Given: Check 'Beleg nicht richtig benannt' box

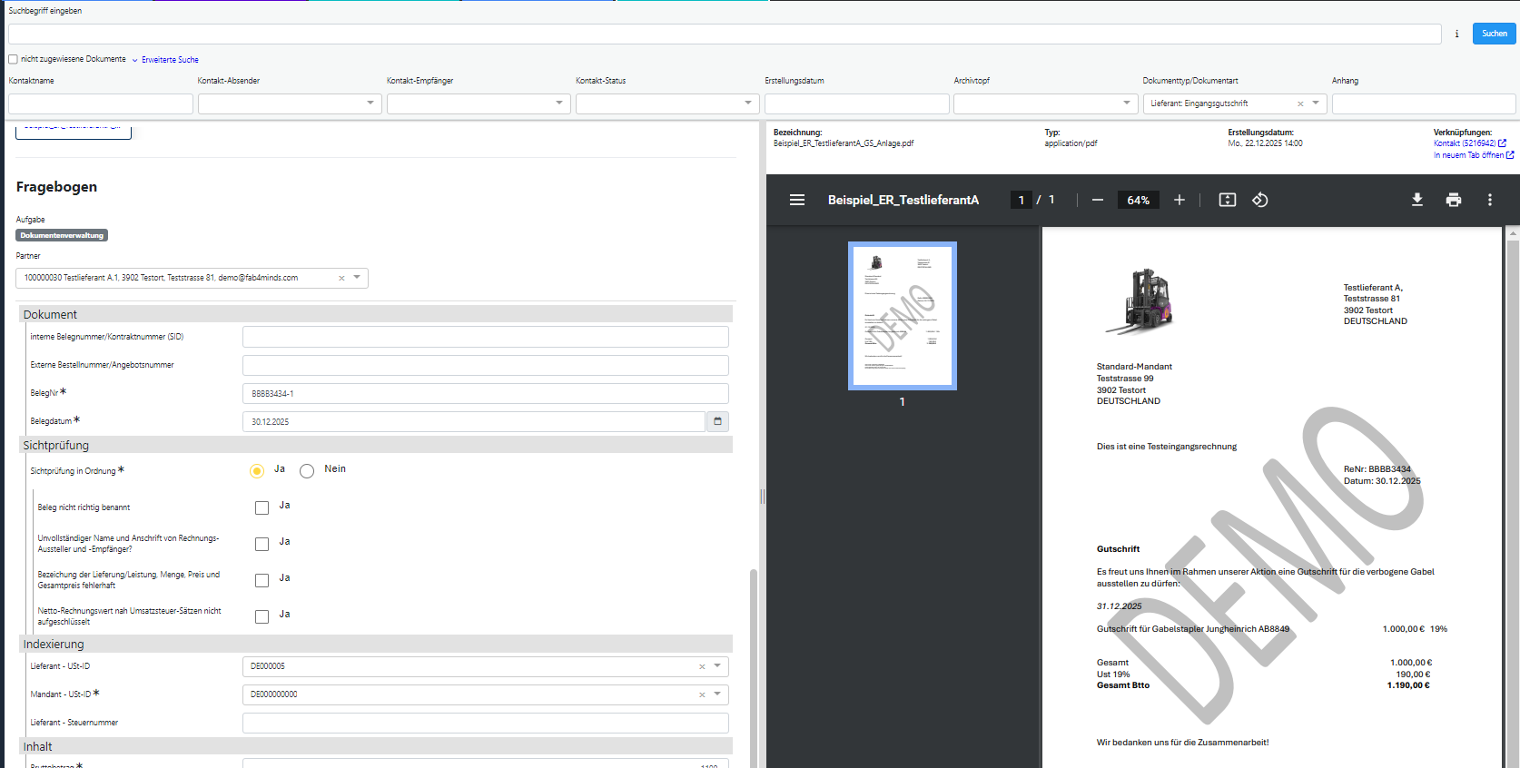Looking at the screenshot, I should click(x=262, y=507).
